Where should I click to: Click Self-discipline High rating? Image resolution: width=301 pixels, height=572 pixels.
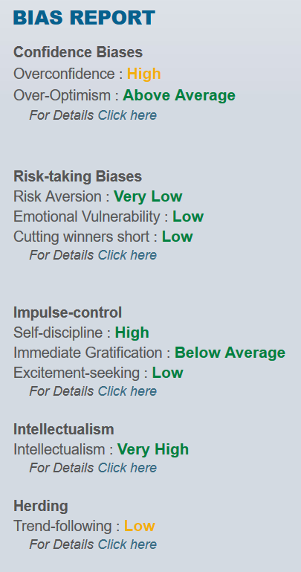tap(132, 332)
